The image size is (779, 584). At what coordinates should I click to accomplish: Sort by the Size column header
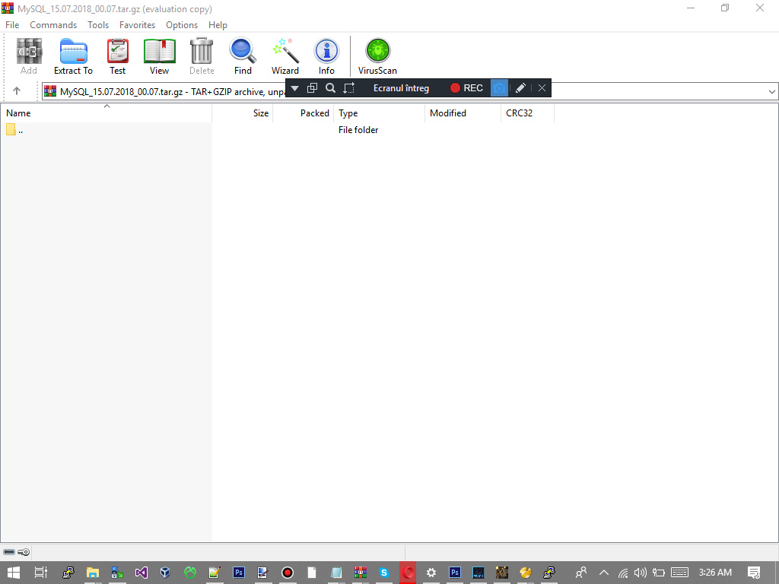pos(243,113)
